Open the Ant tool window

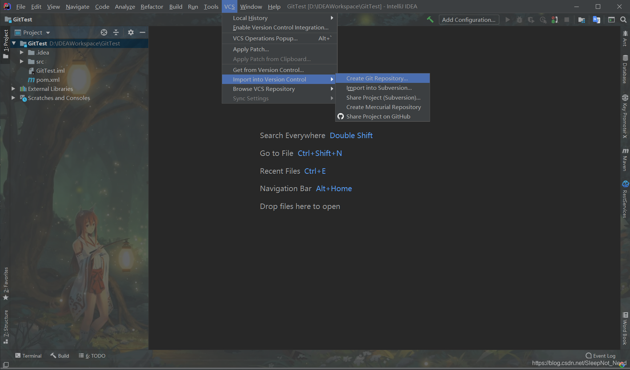[x=625, y=38]
